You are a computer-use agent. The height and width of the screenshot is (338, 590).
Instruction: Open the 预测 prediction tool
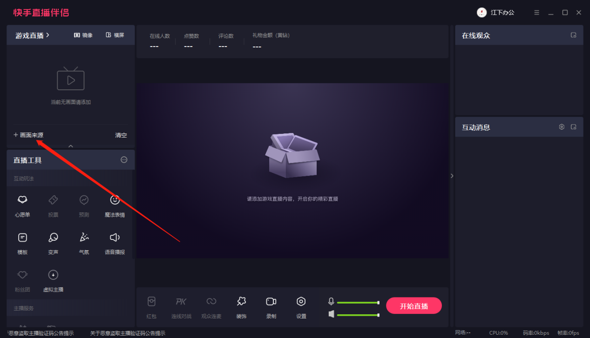tap(84, 206)
